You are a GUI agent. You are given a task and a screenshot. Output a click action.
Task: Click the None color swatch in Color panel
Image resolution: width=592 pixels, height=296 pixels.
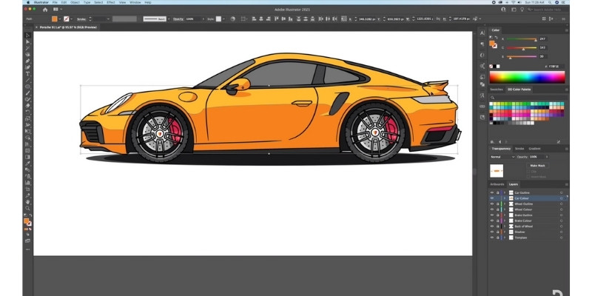[491, 66]
